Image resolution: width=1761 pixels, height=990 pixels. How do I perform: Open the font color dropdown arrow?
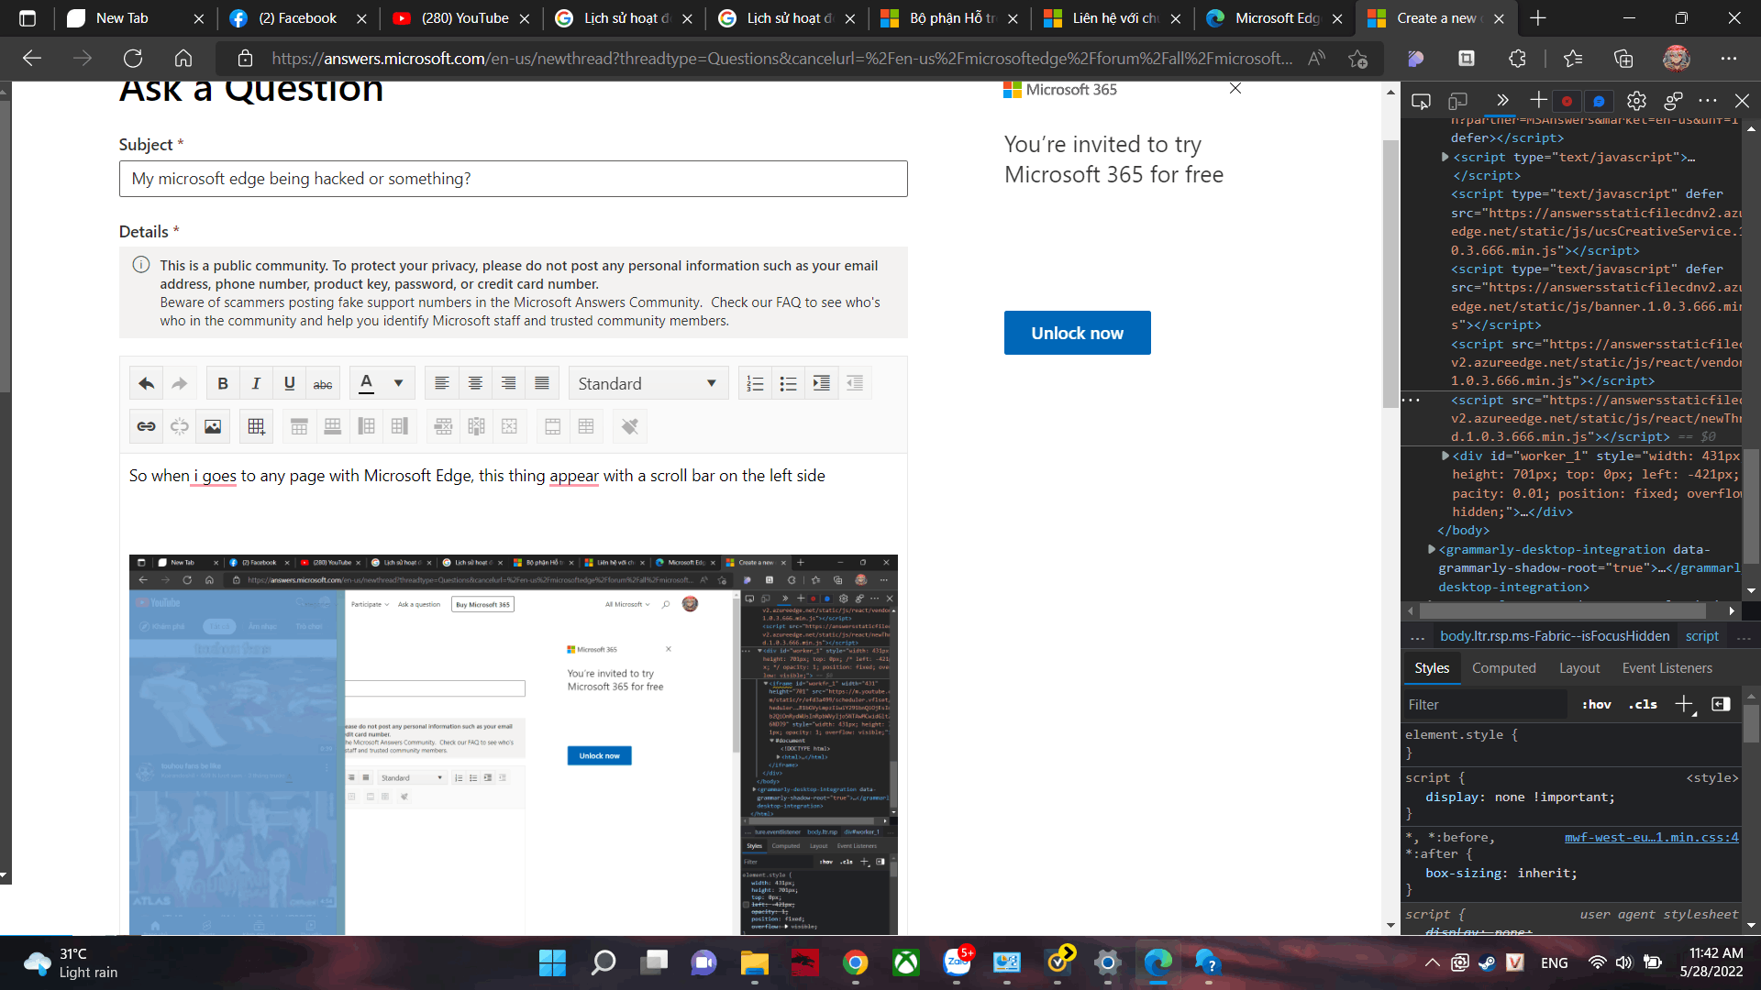[398, 383]
